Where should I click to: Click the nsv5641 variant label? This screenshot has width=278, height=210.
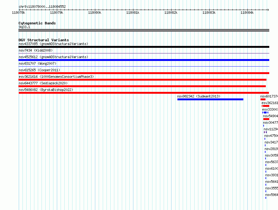pos(272,182)
